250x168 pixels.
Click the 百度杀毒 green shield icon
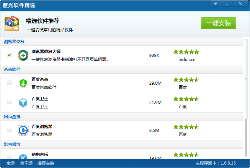(x=23, y=83)
